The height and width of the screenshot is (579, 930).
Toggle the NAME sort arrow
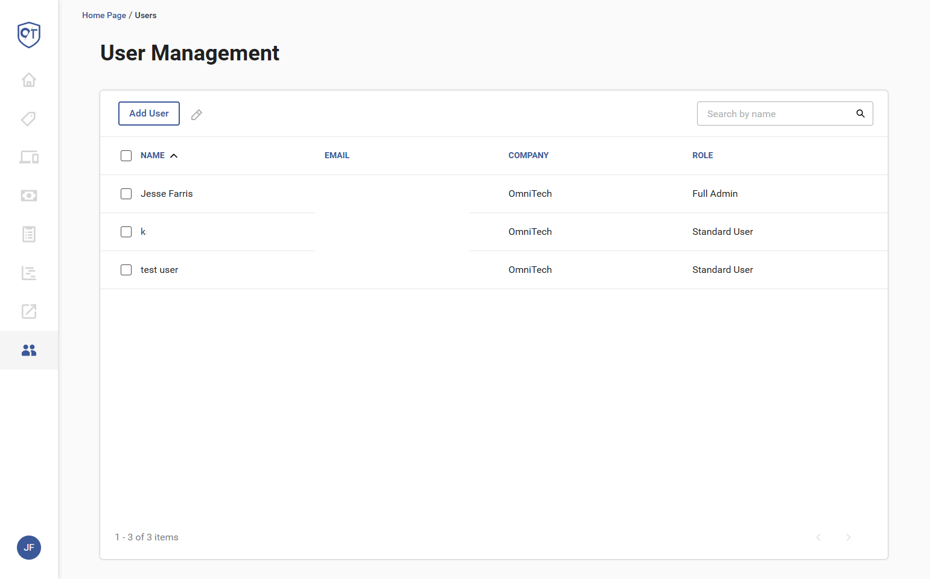[x=174, y=156]
